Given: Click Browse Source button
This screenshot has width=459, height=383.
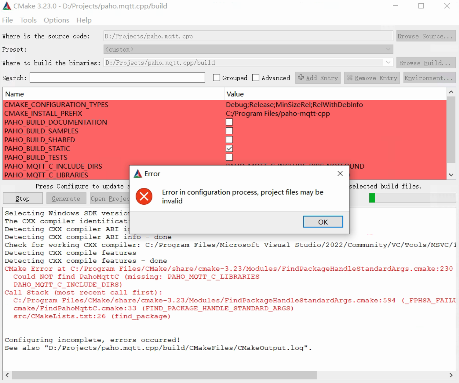Looking at the screenshot, I should click(426, 36).
